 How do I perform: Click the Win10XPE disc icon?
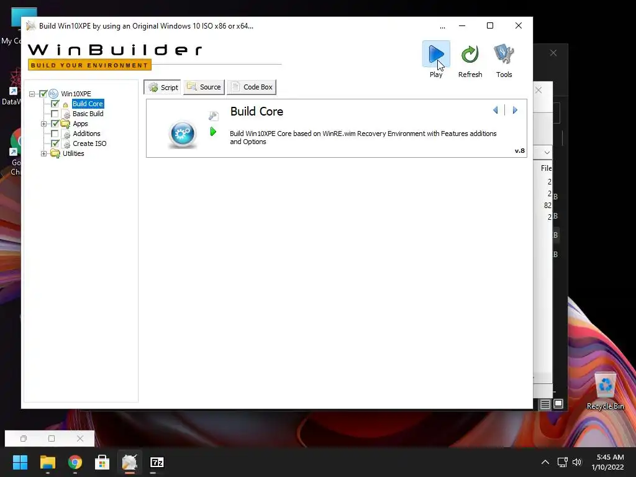coord(53,94)
